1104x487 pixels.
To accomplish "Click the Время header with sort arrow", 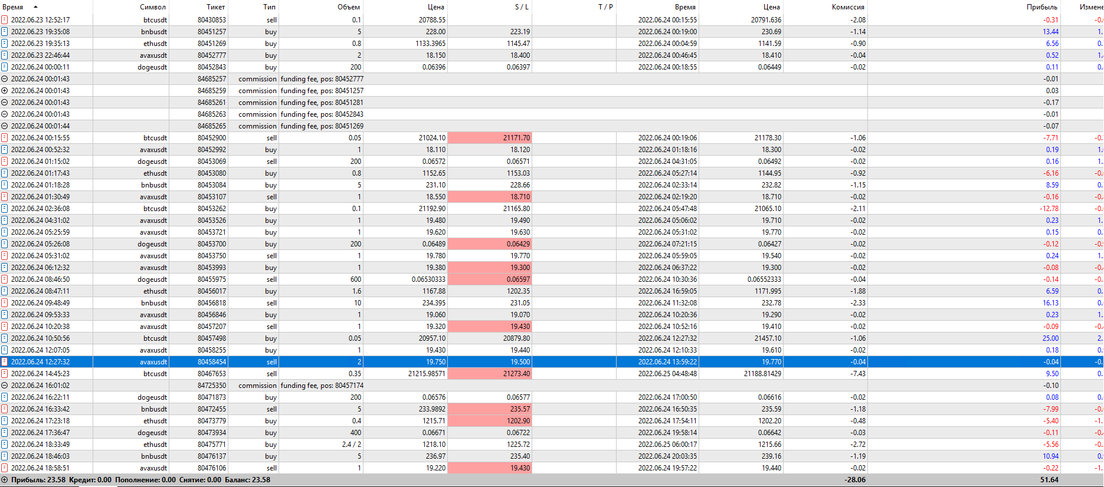I will click(x=20, y=7).
